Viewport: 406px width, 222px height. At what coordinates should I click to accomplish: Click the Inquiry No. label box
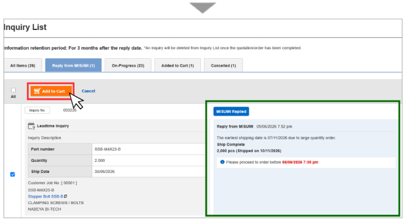tap(38, 110)
